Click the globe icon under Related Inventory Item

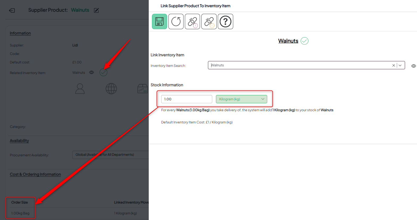[x=111, y=89]
